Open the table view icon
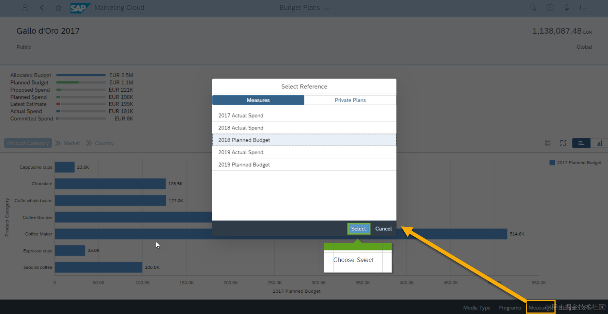 [548, 143]
